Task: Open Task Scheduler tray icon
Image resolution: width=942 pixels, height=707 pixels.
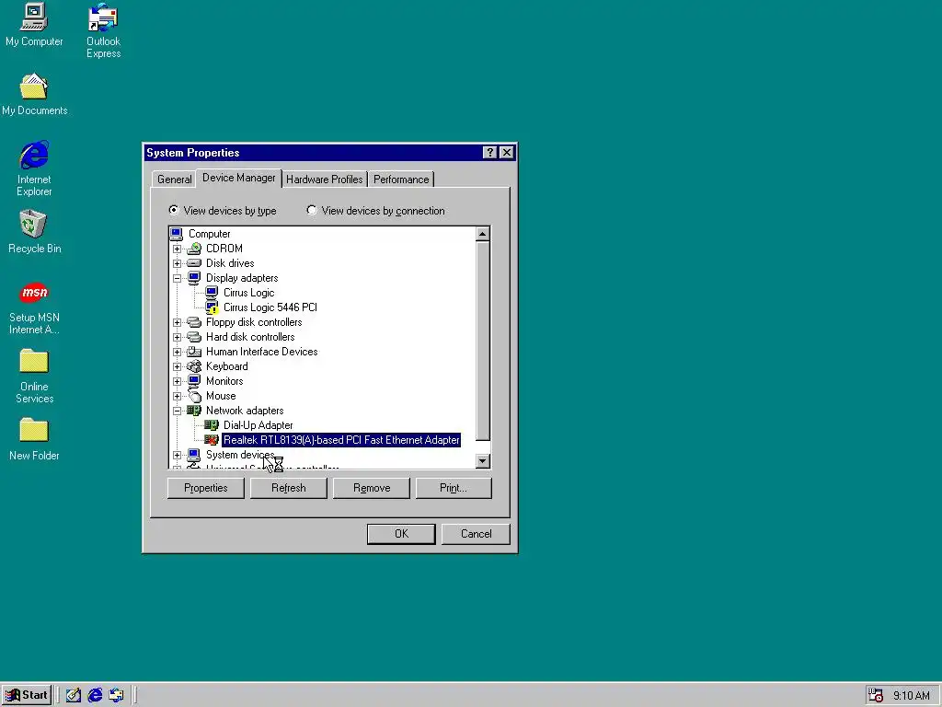Action: point(876,695)
